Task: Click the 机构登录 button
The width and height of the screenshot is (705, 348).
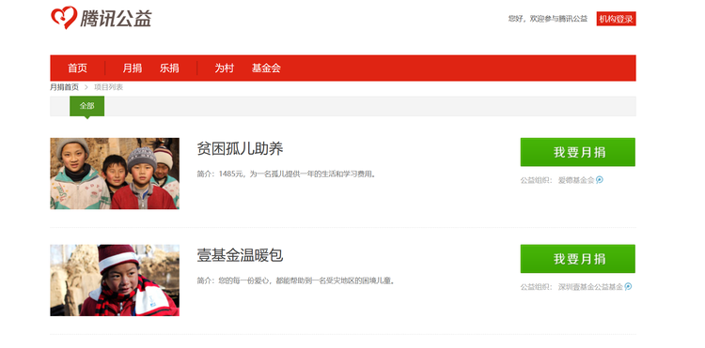Action: [616, 19]
